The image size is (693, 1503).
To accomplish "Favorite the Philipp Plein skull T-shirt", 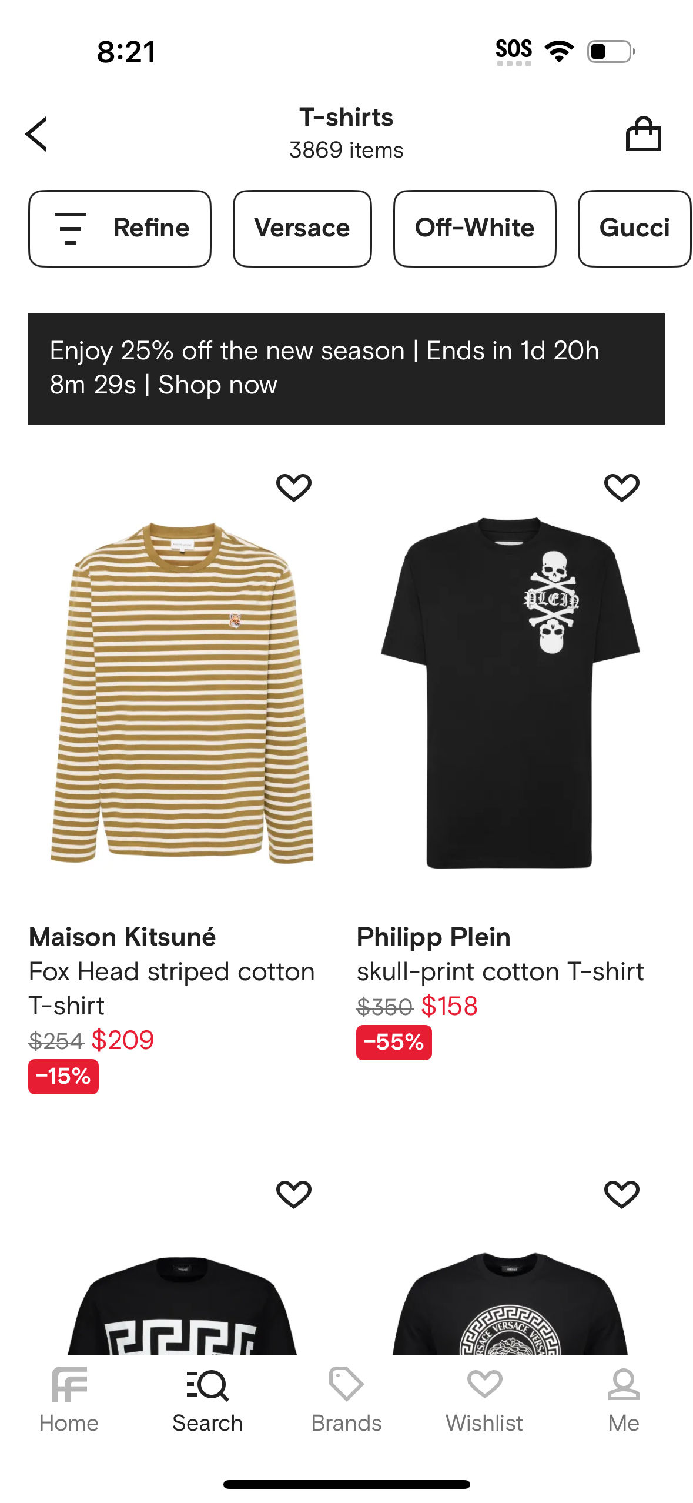I will [621, 487].
